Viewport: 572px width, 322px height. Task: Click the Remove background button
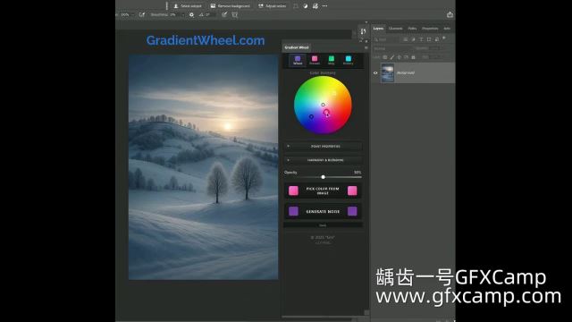click(231, 6)
